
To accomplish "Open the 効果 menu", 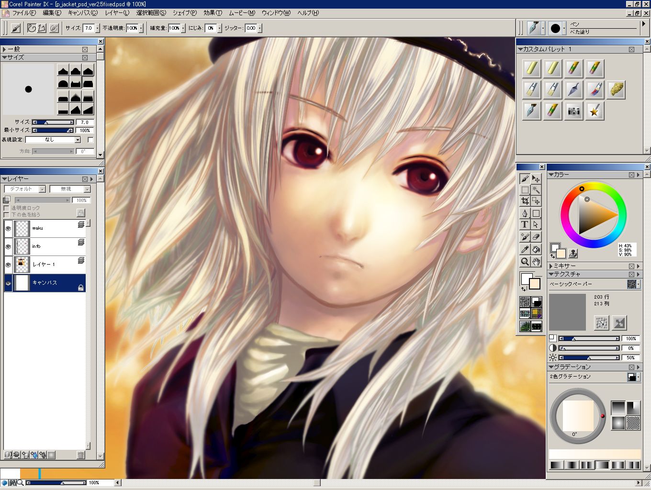I will click(213, 13).
